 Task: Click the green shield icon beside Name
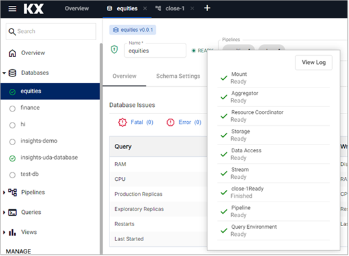pyautogui.click(x=114, y=49)
